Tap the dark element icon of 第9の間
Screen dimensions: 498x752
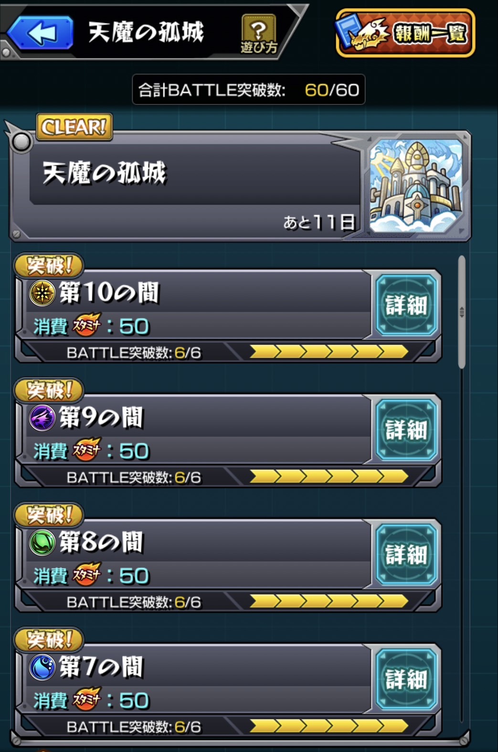point(42,417)
